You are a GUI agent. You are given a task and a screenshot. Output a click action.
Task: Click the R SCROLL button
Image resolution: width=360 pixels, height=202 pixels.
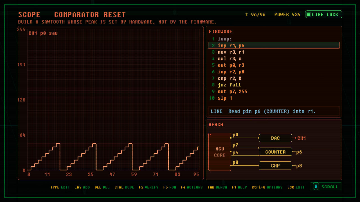coord(326,186)
